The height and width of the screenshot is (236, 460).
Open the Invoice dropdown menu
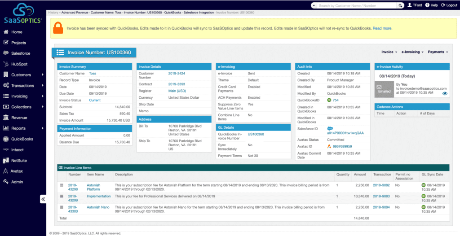389,52
